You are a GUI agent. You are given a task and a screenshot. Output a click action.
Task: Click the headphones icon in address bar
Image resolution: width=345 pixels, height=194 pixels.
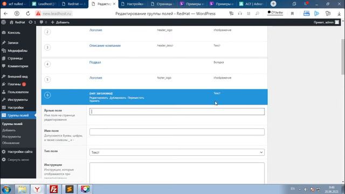point(240,13)
